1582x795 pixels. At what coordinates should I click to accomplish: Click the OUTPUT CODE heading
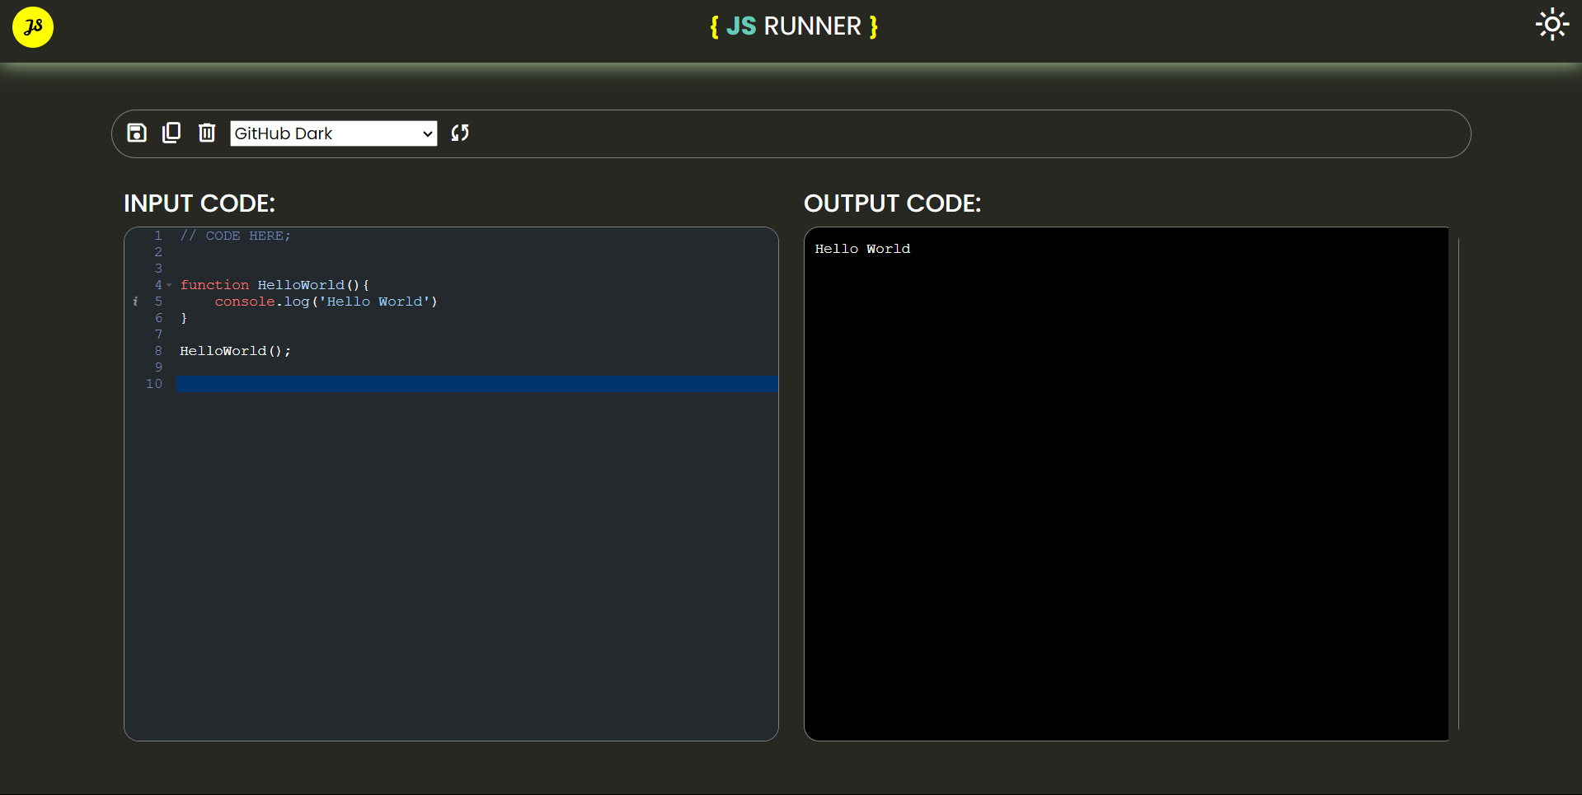pos(892,203)
